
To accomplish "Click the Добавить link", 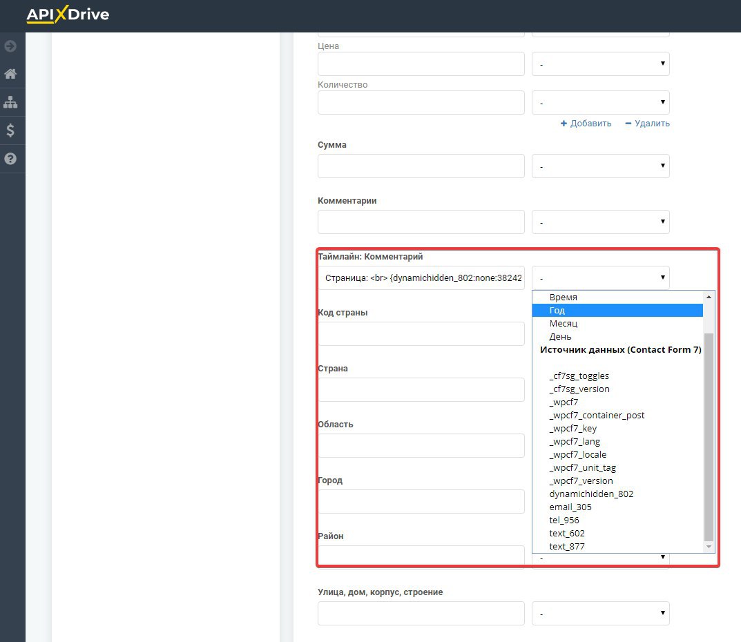I will click(586, 124).
